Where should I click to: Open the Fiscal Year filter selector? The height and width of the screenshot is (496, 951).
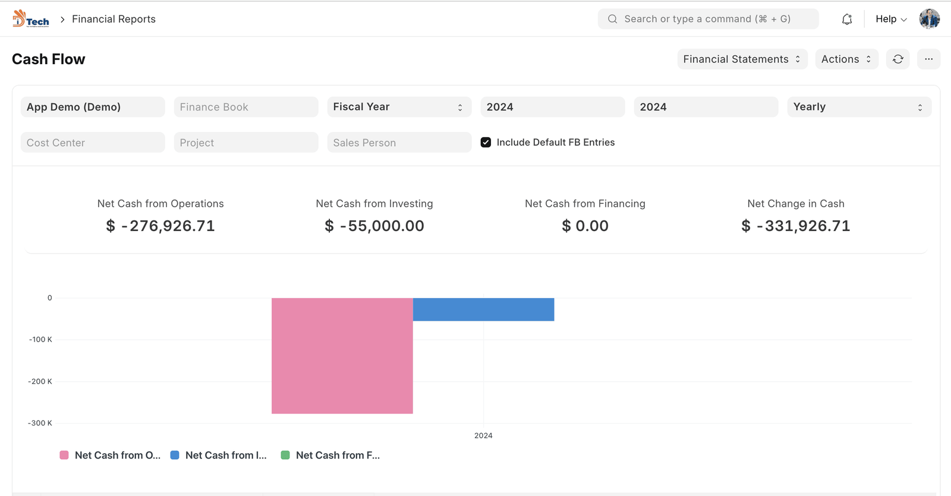tap(399, 107)
